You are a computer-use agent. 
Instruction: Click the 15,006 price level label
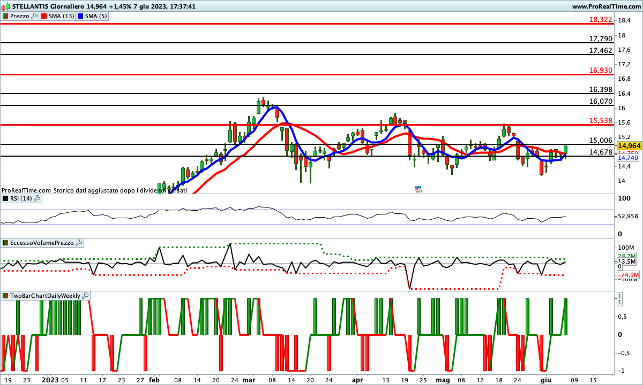(600, 140)
